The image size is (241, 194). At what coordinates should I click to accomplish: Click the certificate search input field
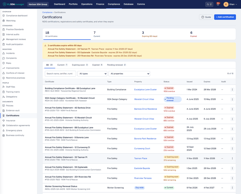tap(61, 74)
